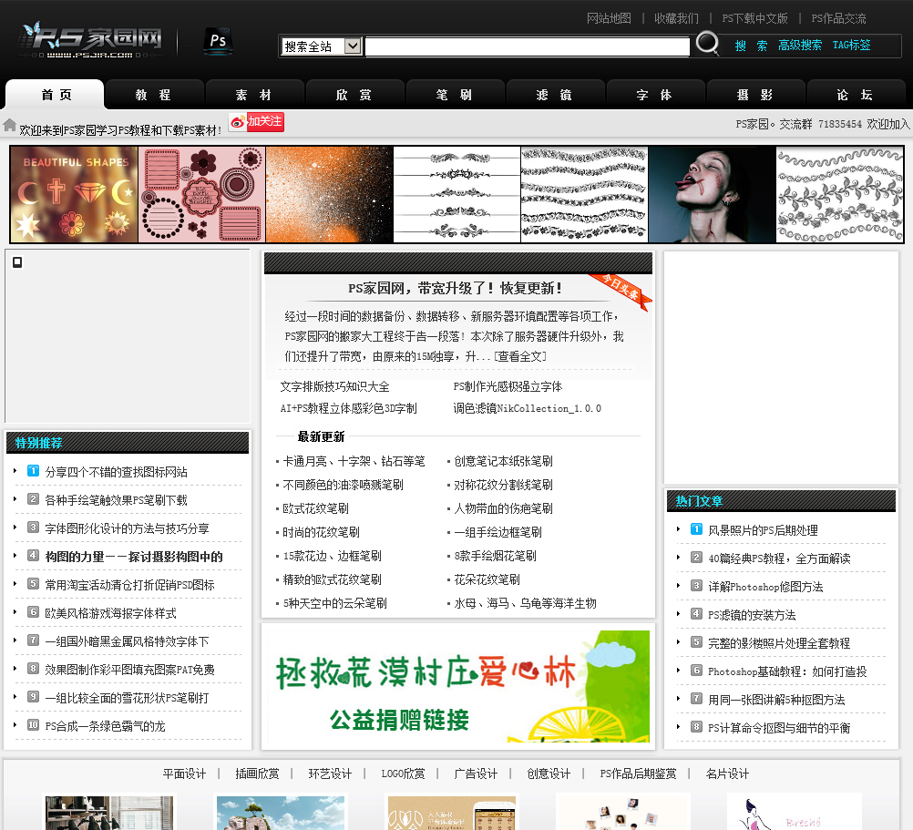Select the LOGO欣赏 category tab
The height and width of the screenshot is (830, 913).
point(403,774)
